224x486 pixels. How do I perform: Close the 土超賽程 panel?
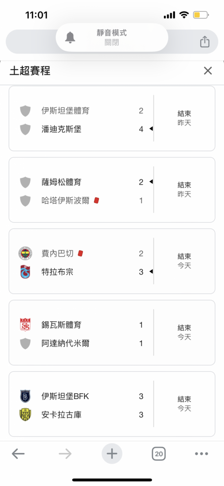coord(208,70)
